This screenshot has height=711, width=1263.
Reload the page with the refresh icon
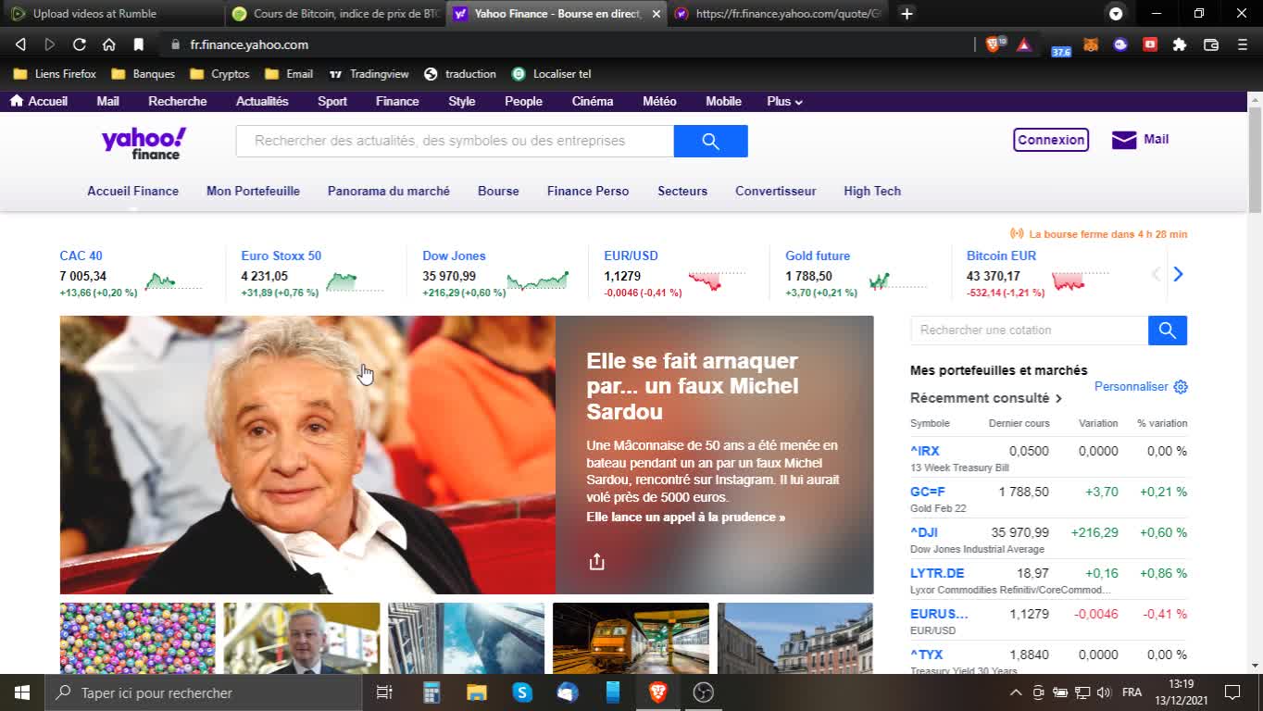[x=80, y=44]
